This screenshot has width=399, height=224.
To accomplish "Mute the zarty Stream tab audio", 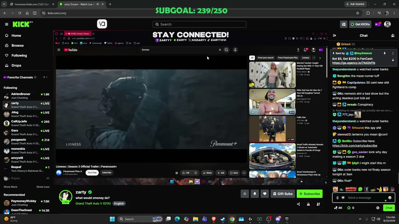I will coord(98,4).
